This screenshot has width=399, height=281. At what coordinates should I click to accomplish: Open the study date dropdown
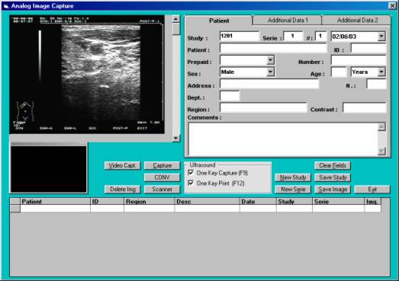pyautogui.click(x=381, y=37)
